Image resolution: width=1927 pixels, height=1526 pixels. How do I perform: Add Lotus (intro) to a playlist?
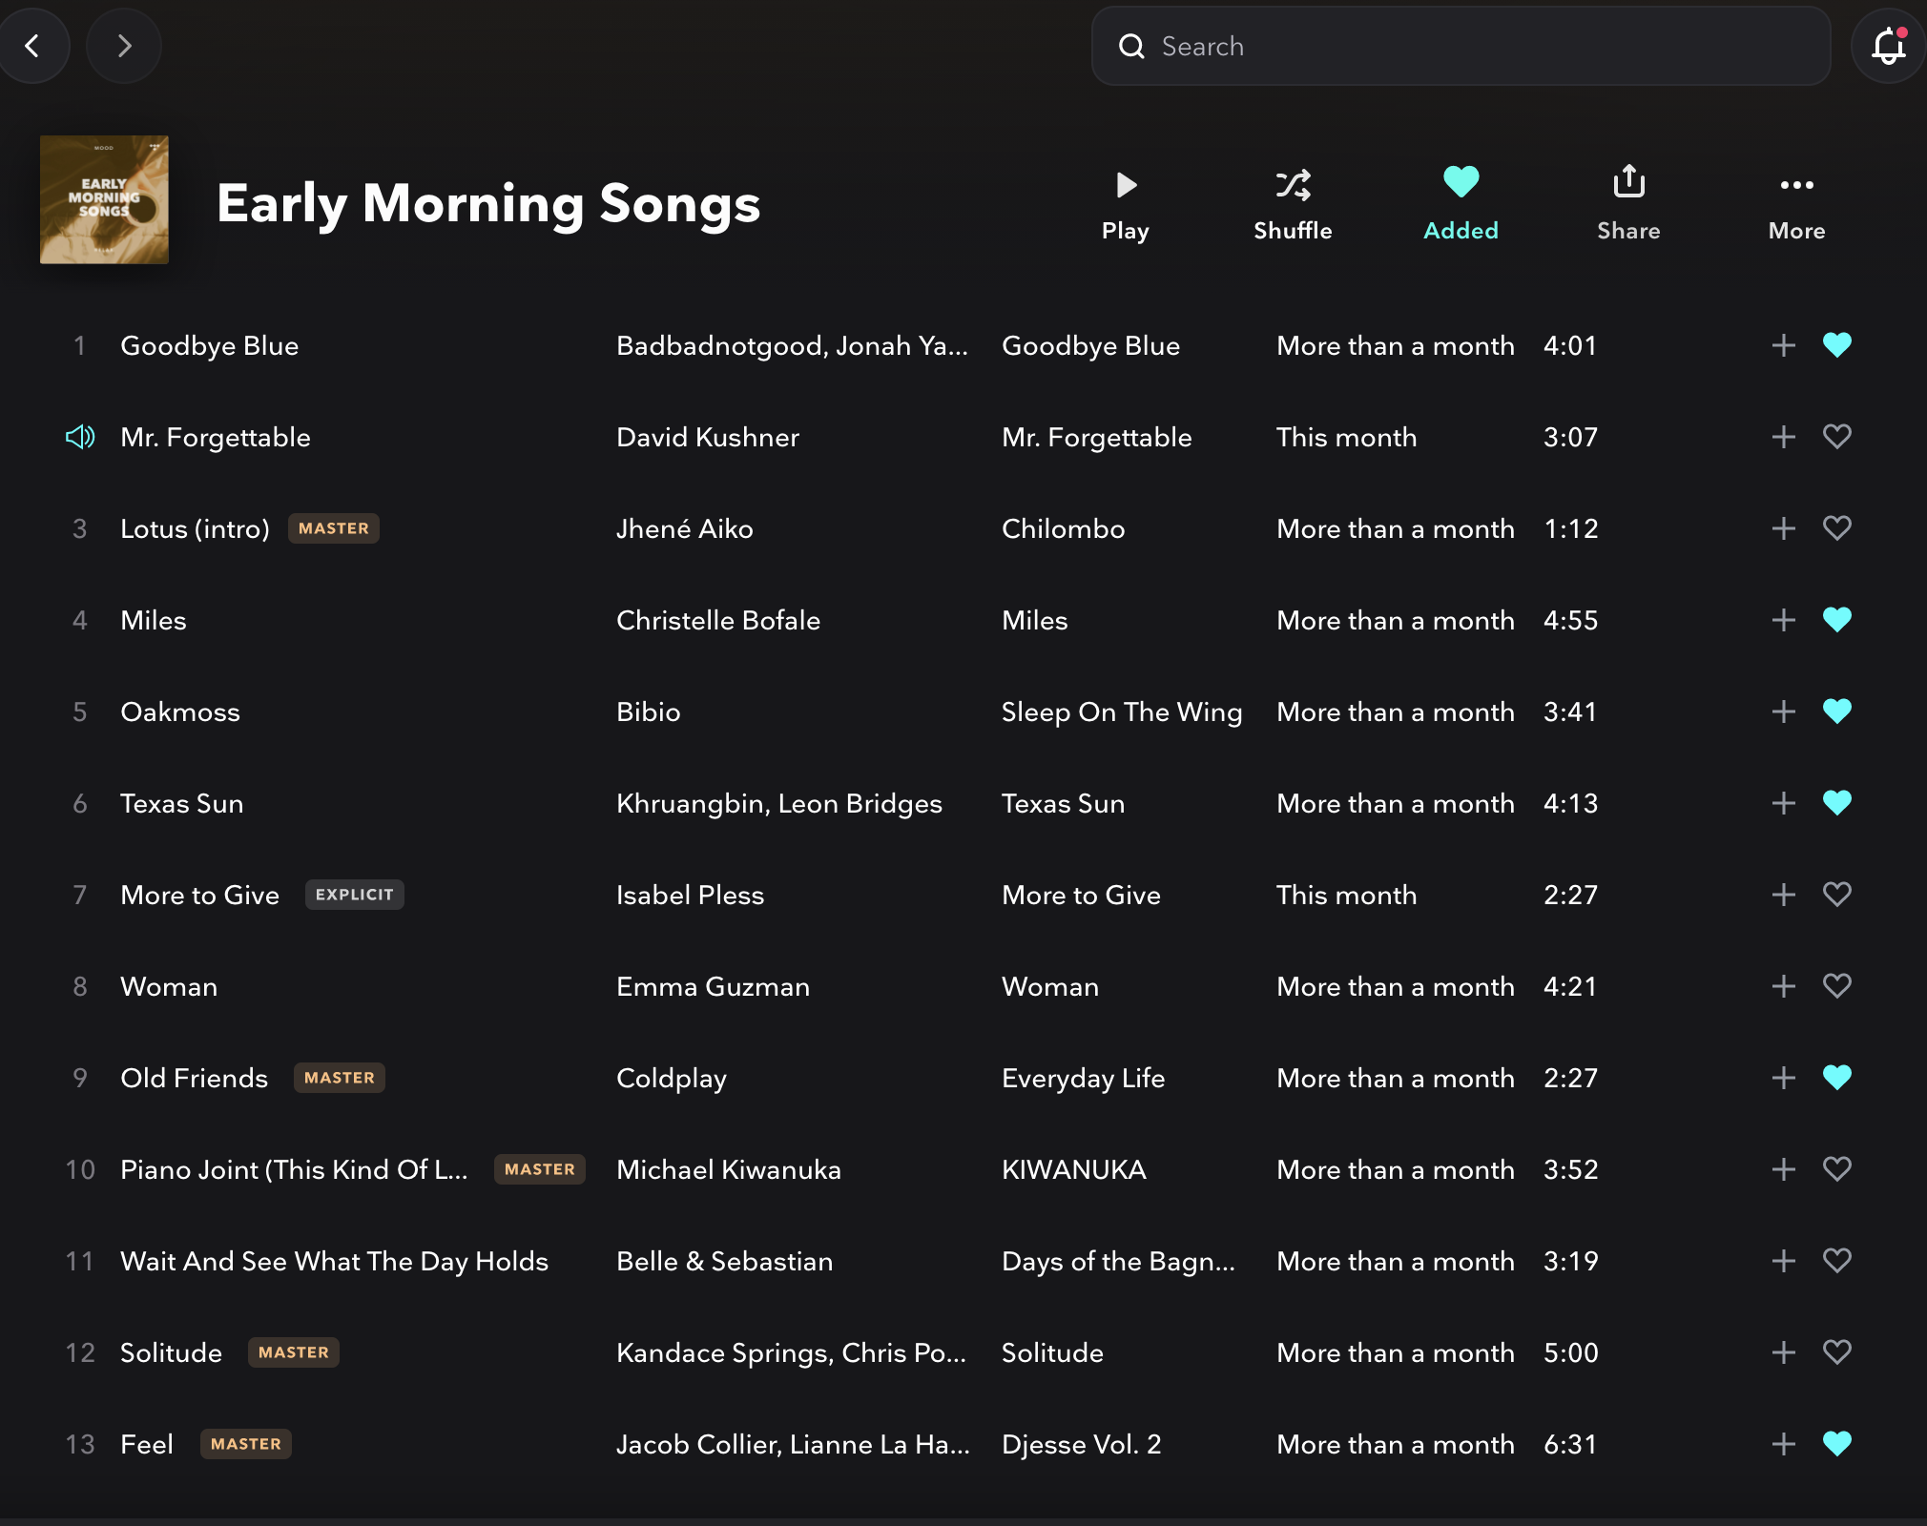pos(1783,528)
